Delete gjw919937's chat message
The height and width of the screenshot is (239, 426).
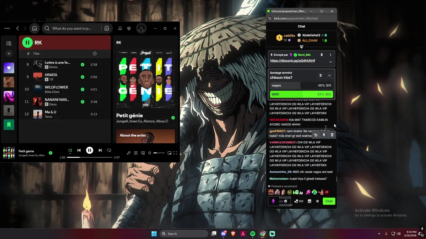tap(332, 135)
